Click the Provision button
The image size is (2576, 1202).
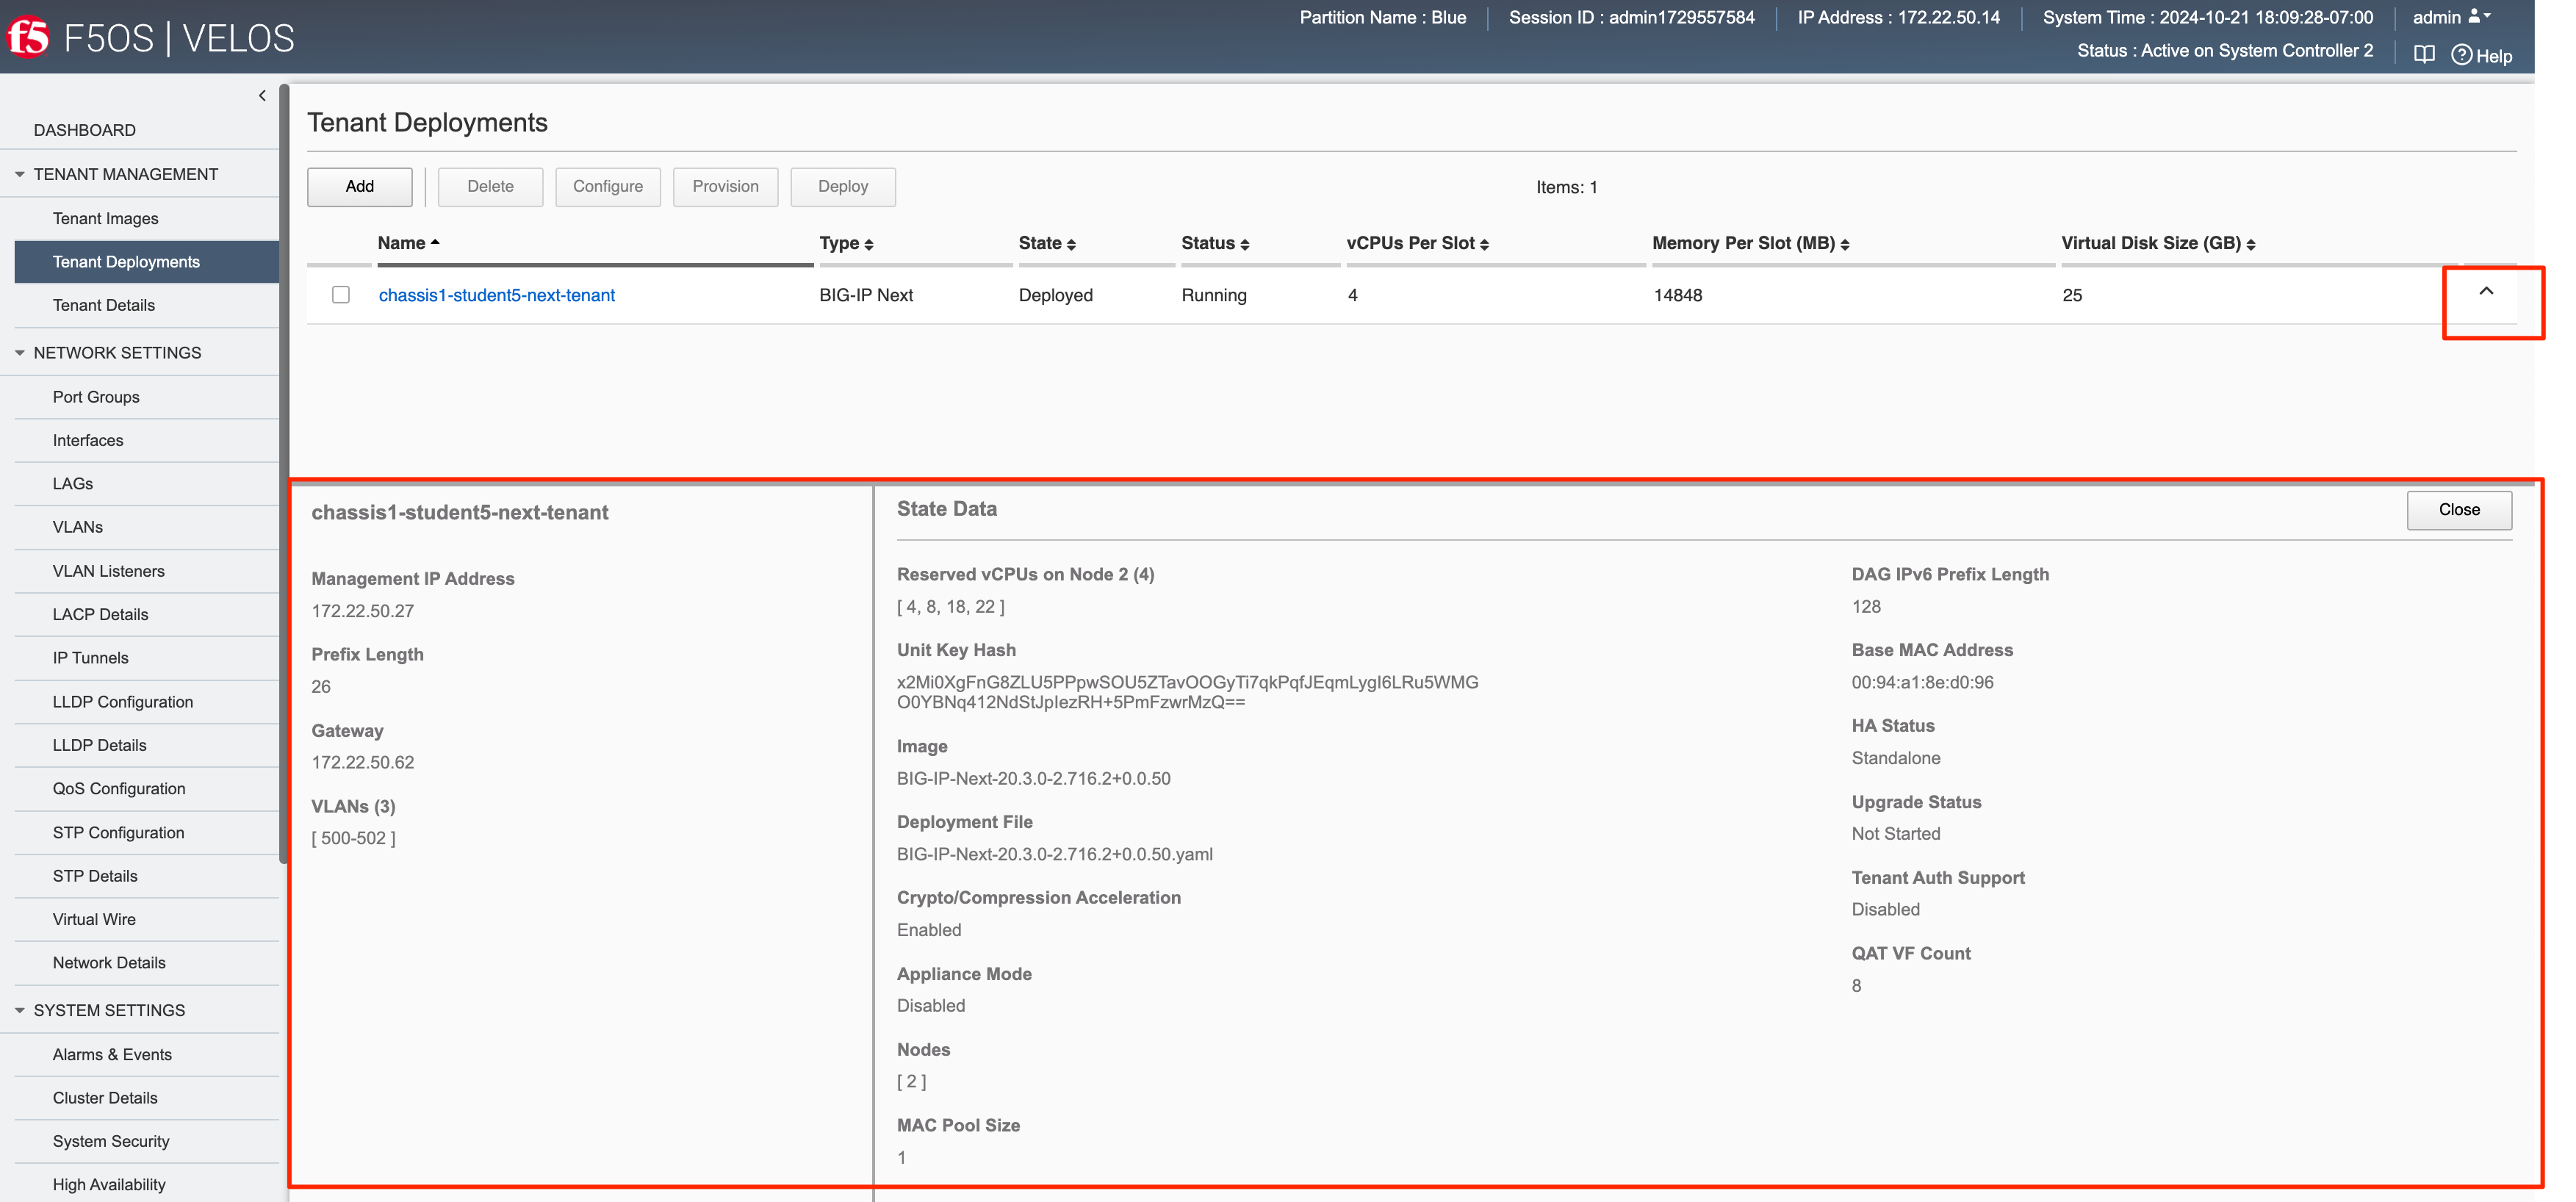point(725,187)
